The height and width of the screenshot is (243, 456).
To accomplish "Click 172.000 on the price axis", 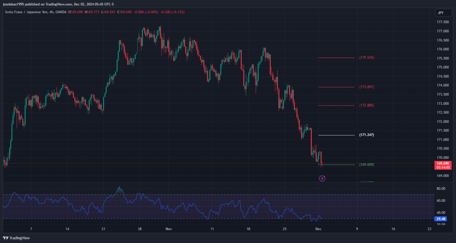I will click(x=443, y=121).
